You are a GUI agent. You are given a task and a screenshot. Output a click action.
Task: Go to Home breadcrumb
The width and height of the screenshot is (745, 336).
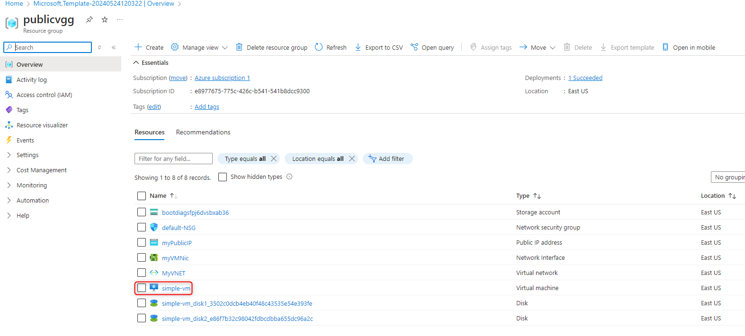14,3
